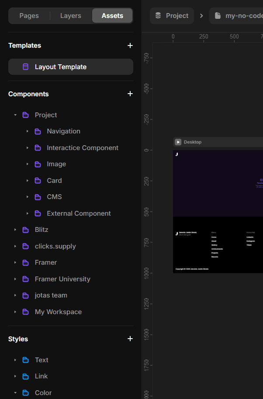Expand the Framer folder arrow
Viewport: 263px width, 399px height.
(x=15, y=262)
